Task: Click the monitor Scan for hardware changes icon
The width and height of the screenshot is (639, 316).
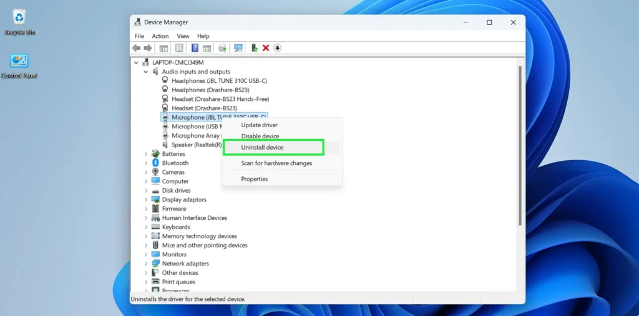Action: 238,48
